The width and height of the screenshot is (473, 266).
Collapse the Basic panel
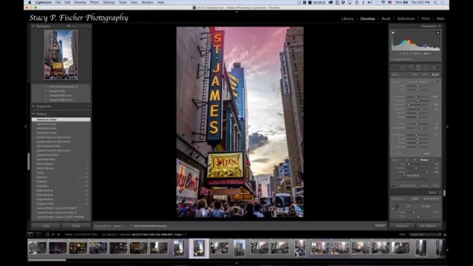point(439,192)
